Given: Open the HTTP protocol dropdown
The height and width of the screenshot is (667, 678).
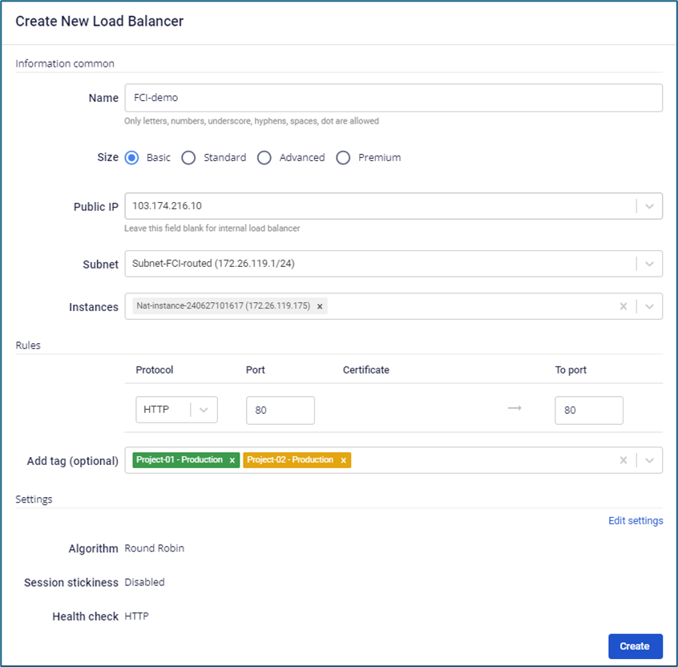Looking at the screenshot, I should coord(204,410).
